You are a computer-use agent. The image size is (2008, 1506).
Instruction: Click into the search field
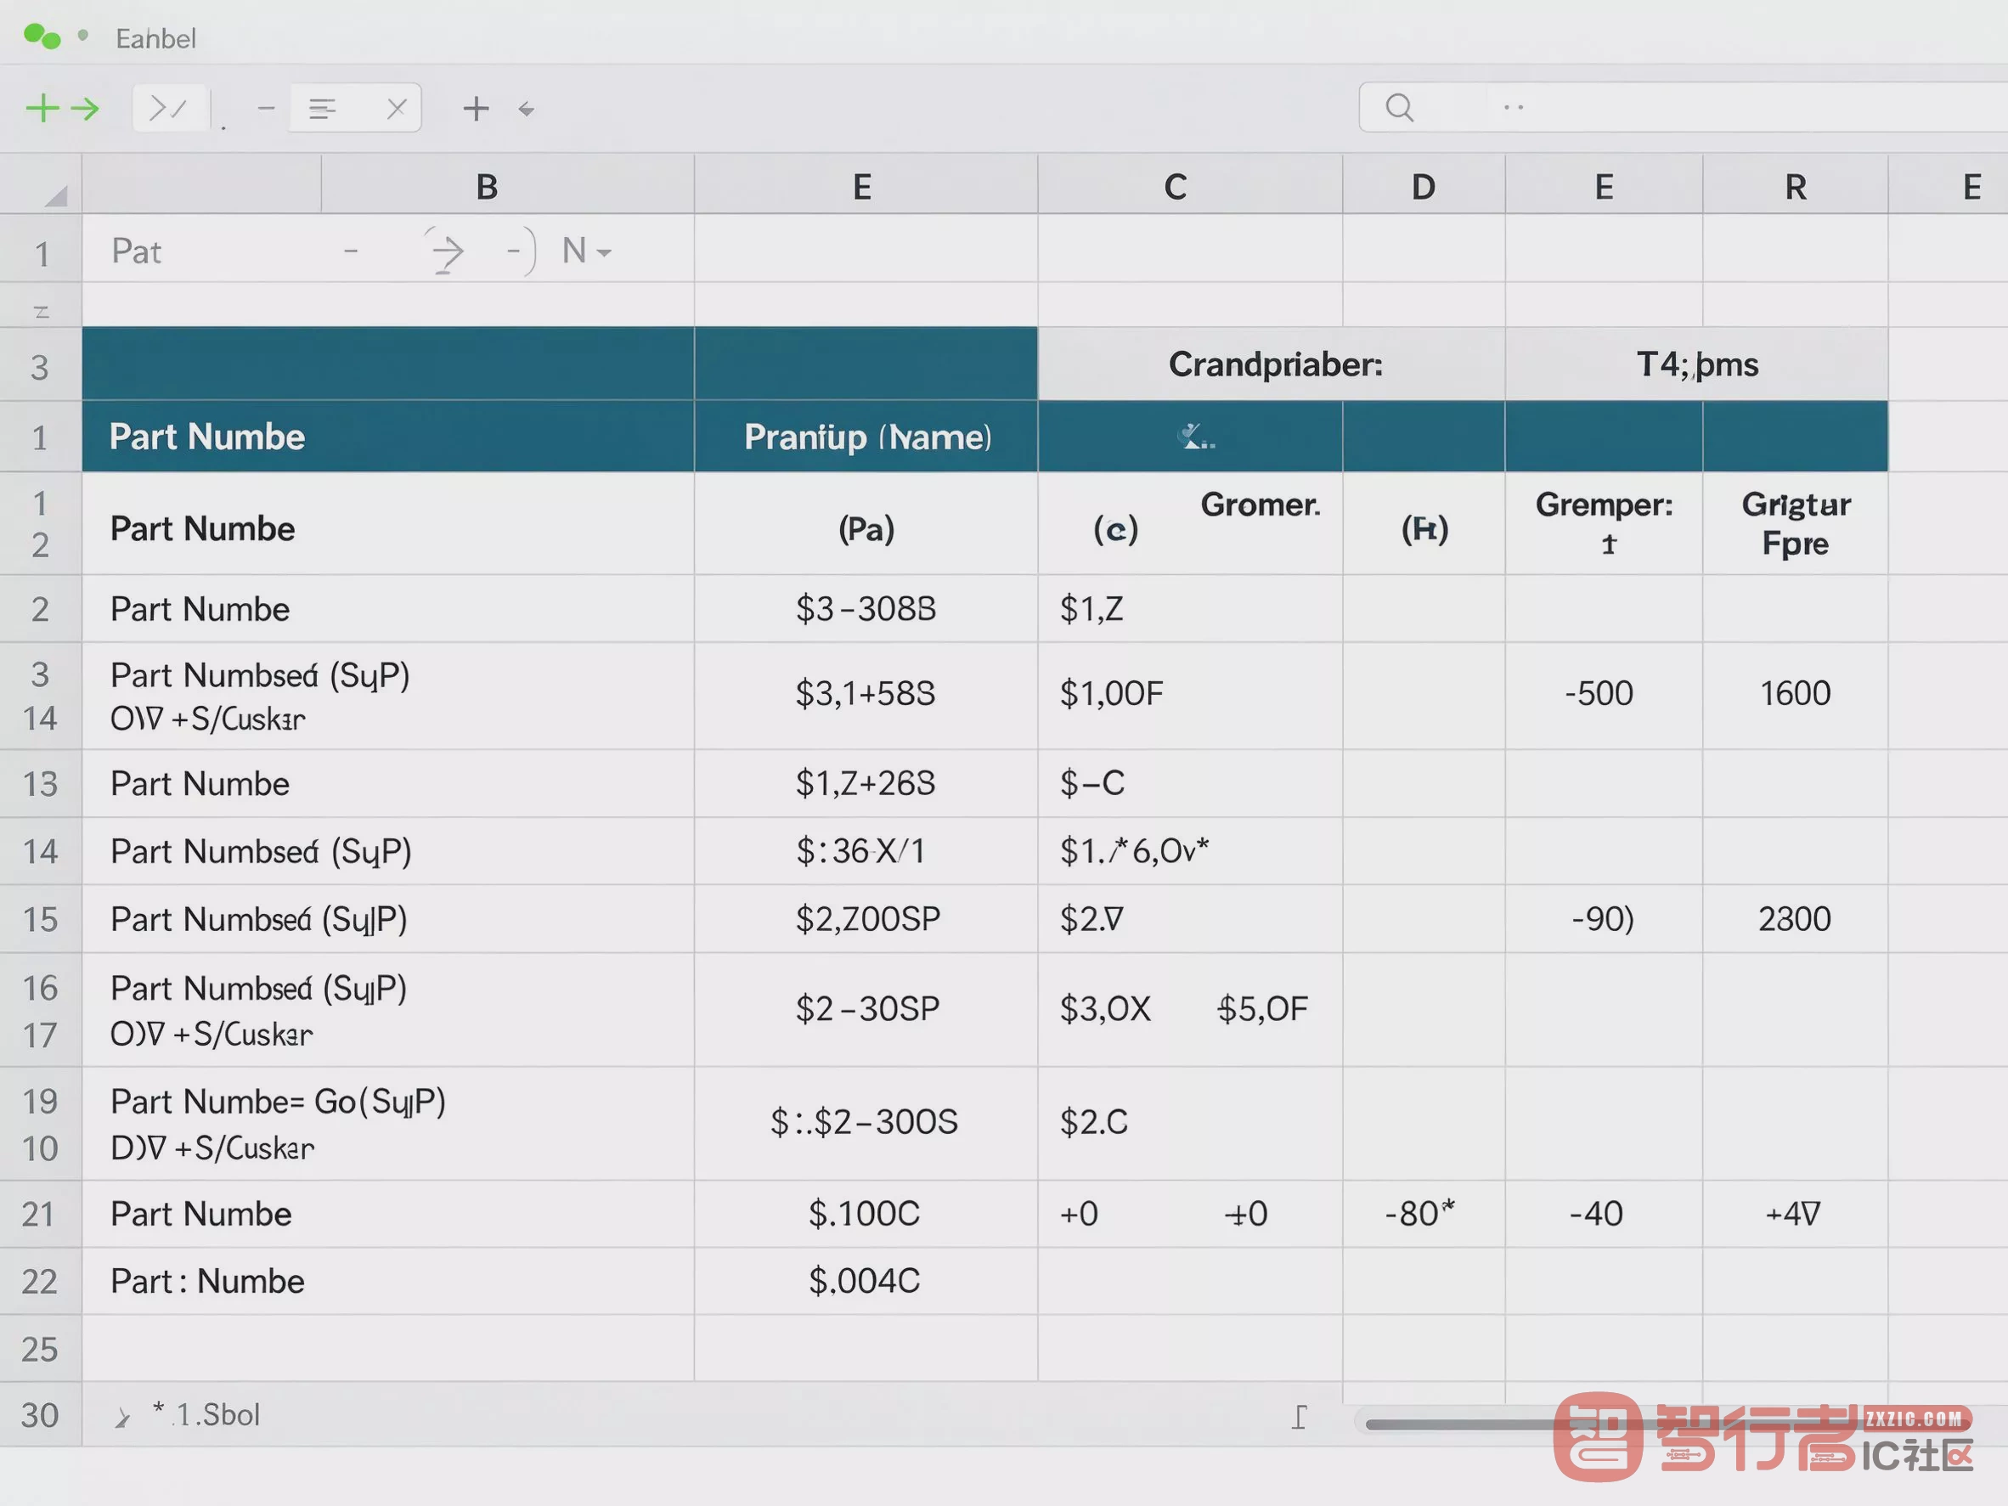click(x=1684, y=107)
